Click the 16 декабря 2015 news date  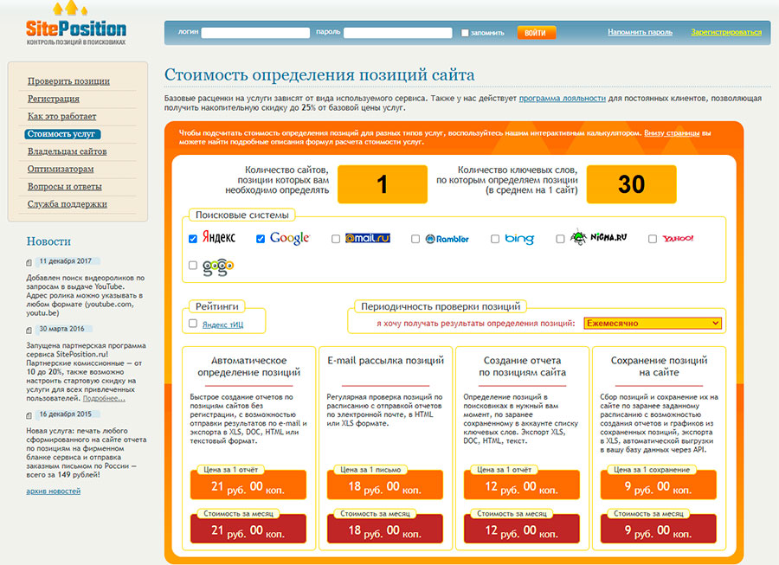(66, 414)
